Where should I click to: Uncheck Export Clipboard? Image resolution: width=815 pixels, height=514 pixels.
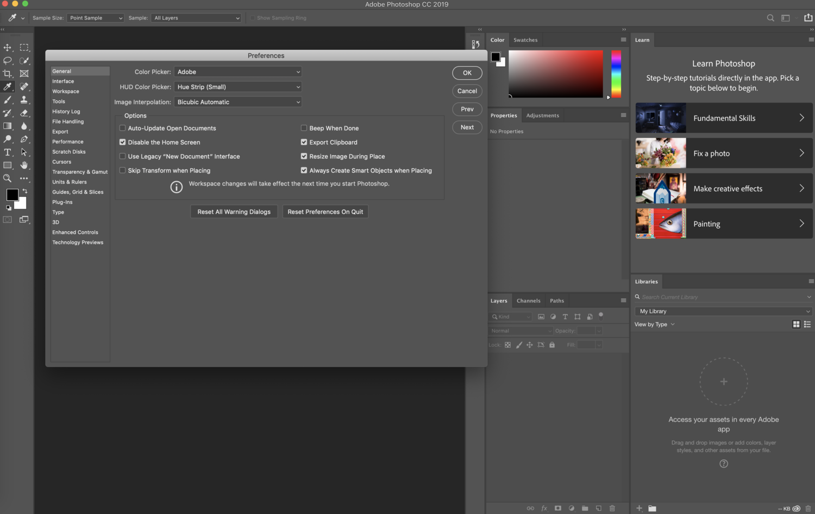(304, 142)
